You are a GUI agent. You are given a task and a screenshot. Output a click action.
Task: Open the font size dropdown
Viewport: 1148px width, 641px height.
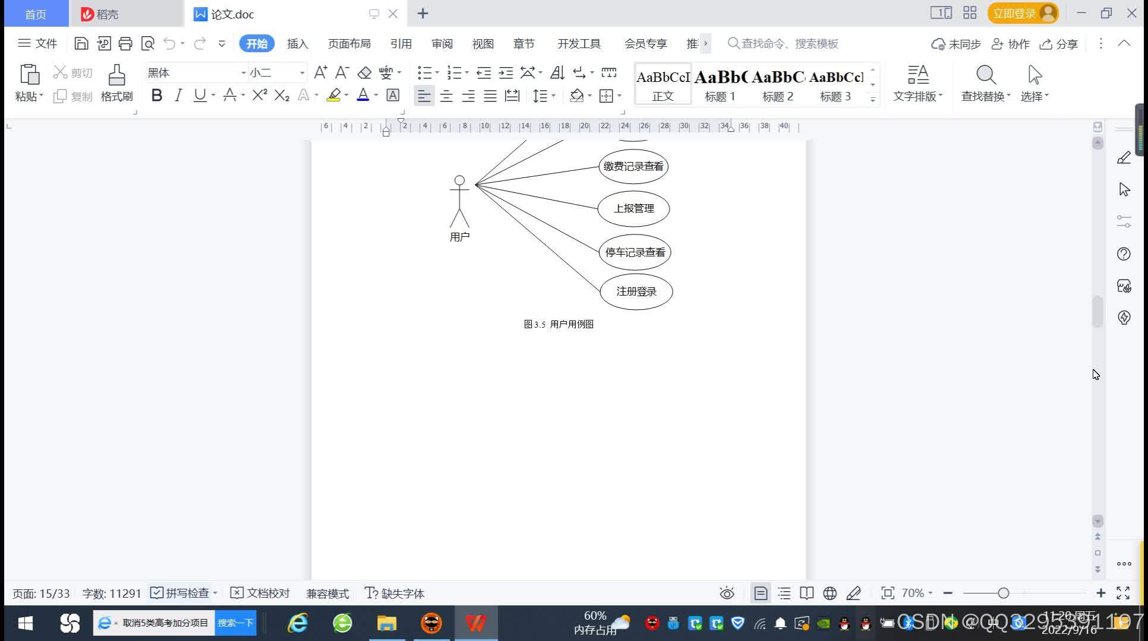pyautogui.click(x=302, y=72)
